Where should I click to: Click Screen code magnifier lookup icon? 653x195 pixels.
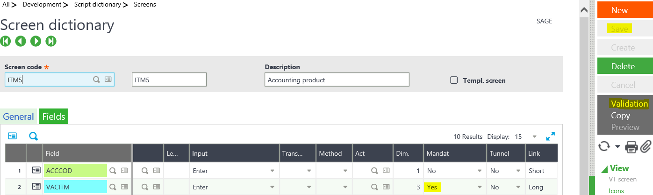tap(96, 79)
